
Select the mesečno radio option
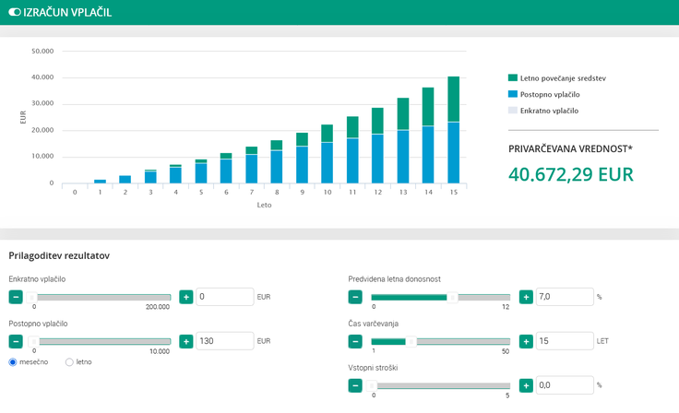13,362
